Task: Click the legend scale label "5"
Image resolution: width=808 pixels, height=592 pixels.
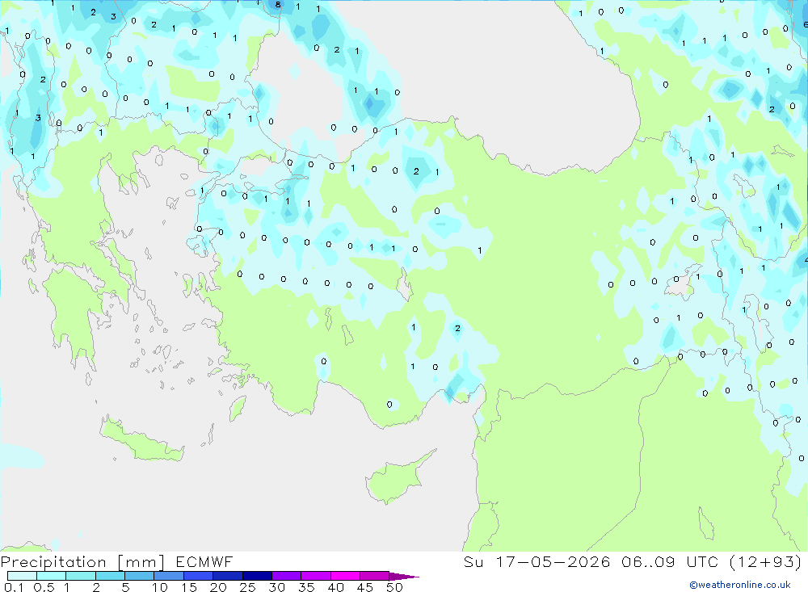Action: click(125, 587)
